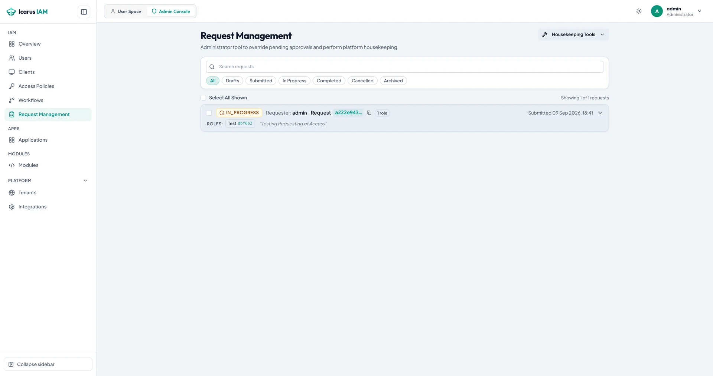Open Request Management in the sidebar
This screenshot has width=713, height=376.
pyautogui.click(x=48, y=114)
